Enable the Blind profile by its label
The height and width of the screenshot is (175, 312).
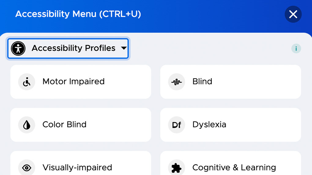coord(202,82)
